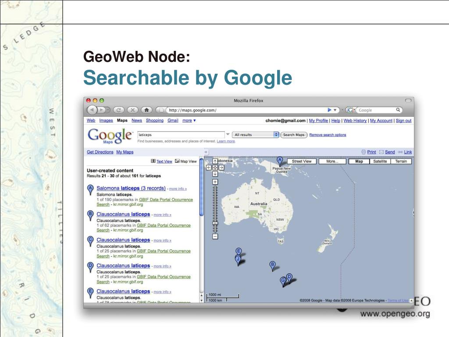Zoom in with the plus button
449x337 pixels.
215,182
